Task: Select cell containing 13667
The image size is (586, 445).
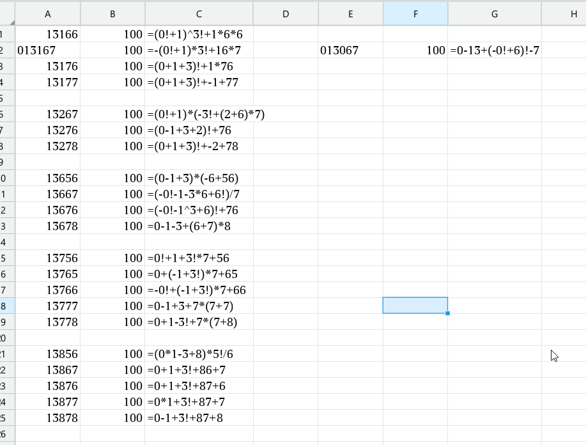Action: click(48, 194)
